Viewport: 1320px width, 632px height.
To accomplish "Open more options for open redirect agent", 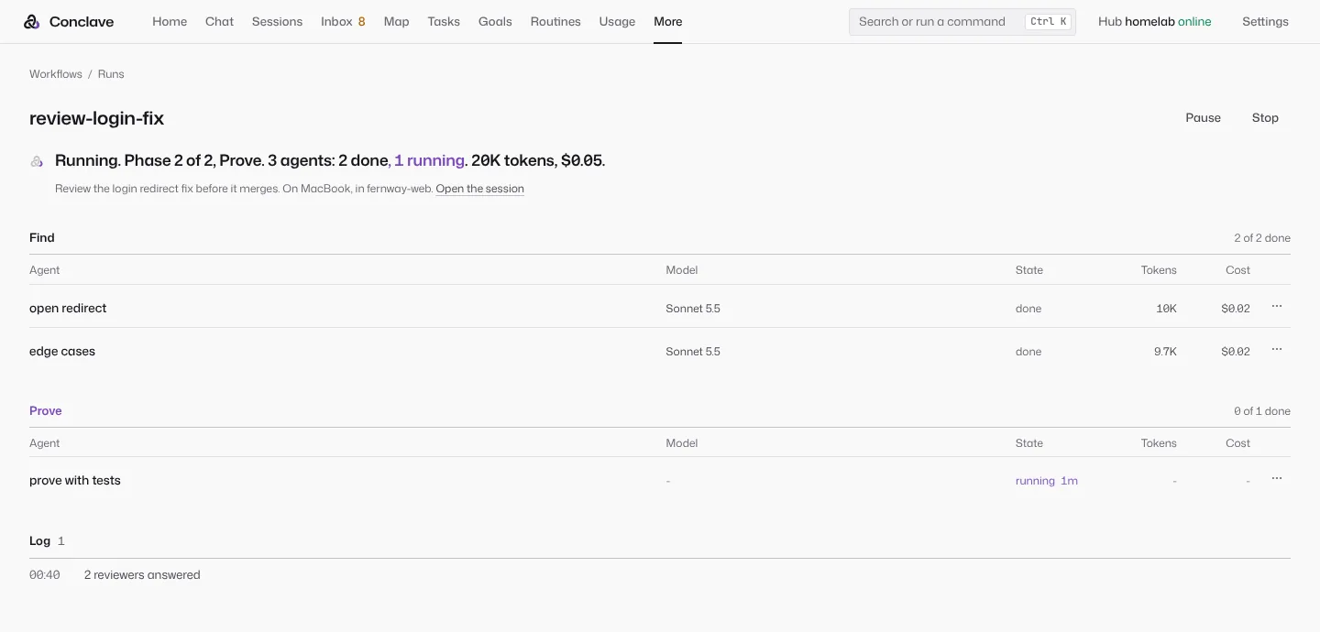I will point(1277,307).
